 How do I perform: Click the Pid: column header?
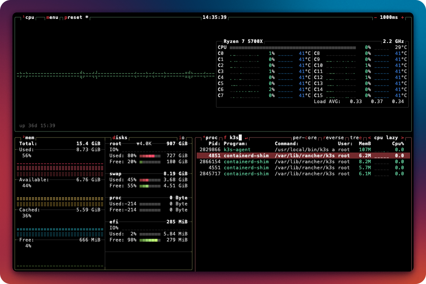pos(214,144)
